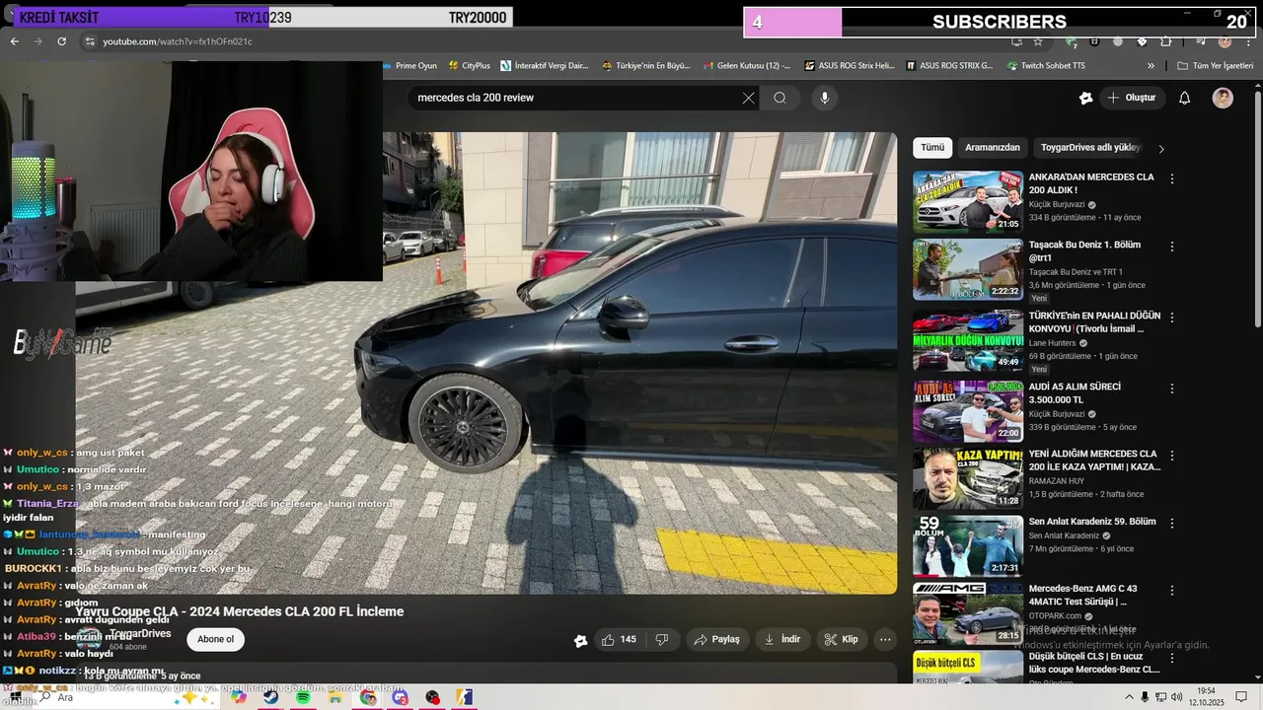Open the Windows Start button
This screenshot has height=710, width=1263.
point(14,697)
